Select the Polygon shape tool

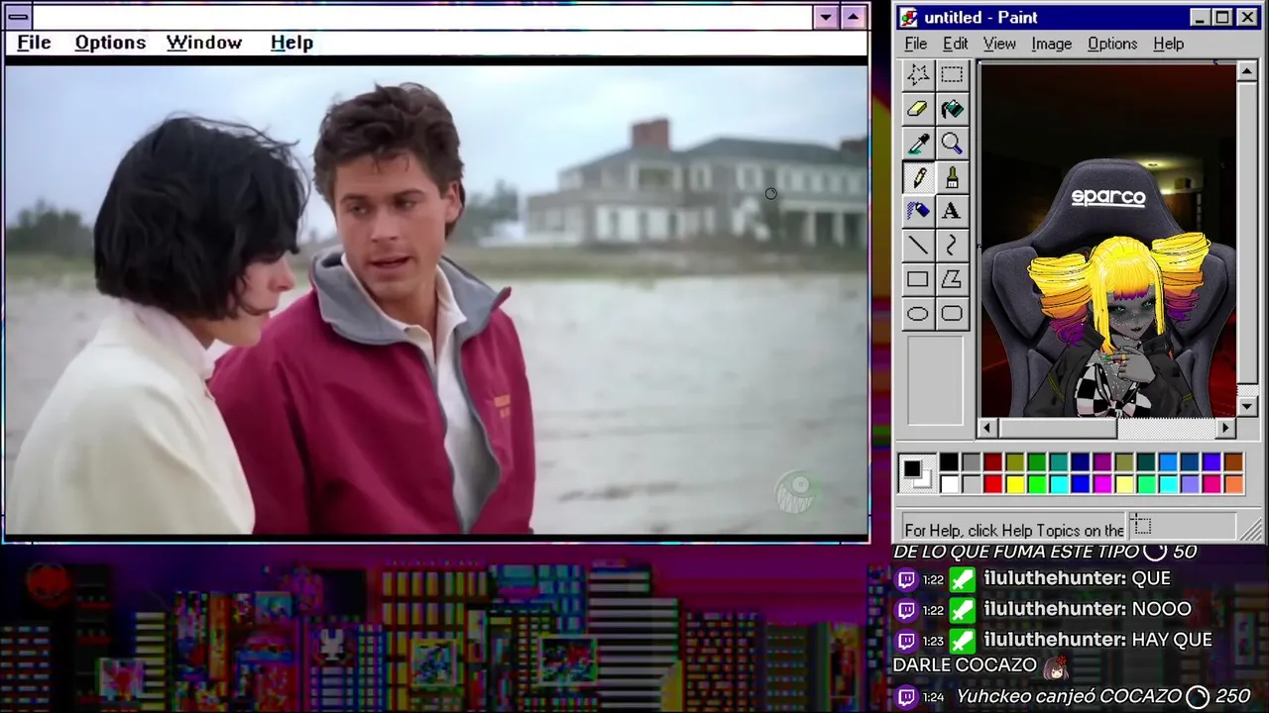click(952, 279)
